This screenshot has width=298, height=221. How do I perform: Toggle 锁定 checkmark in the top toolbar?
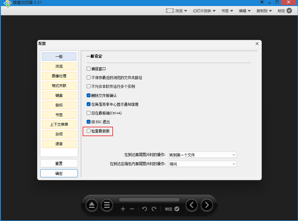coord(289,11)
